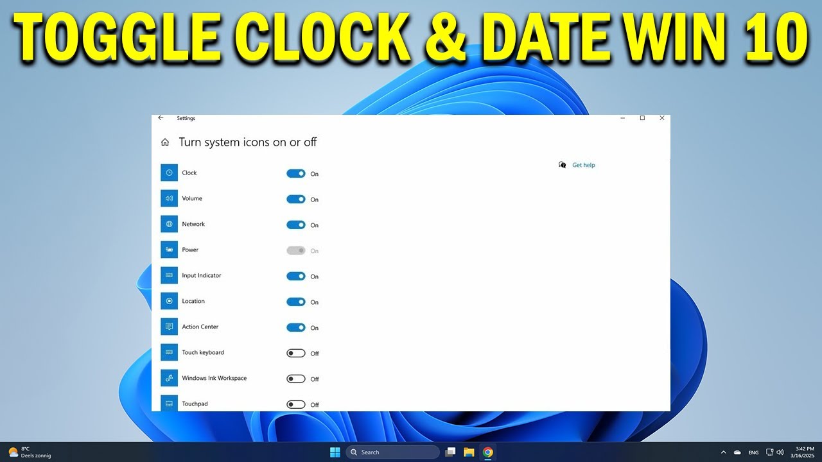822x462 pixels.
Task: Click the 'Location' label text
Action: pyautogui.click(x=193, y=301)
